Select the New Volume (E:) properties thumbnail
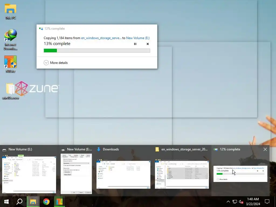 [x=76, y=174]
